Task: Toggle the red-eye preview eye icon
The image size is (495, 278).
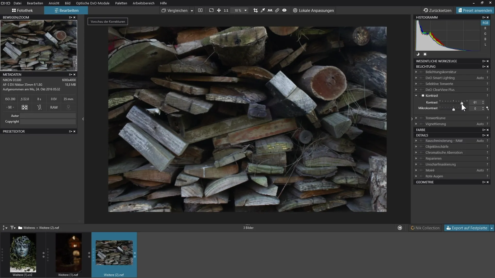Action: (x=284, y=11)
